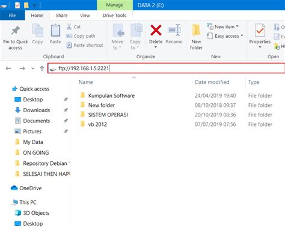This screenshot has width=285, height=228.
Task: Switch to the Share ribbon tab
Action: coord(61,16)
